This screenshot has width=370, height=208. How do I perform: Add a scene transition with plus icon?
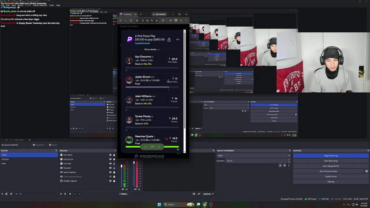[280, 166]
